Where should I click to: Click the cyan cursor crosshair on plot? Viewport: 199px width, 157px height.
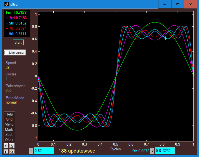coord(165,38)
